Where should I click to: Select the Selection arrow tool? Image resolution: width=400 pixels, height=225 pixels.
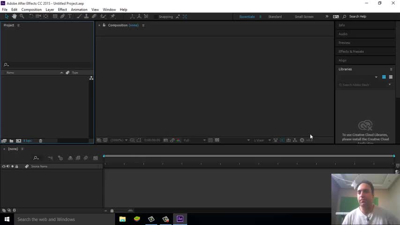7,16
